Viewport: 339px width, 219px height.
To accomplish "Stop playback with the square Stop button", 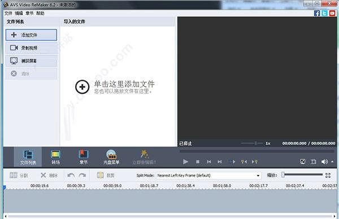I will tap(198, 161).
